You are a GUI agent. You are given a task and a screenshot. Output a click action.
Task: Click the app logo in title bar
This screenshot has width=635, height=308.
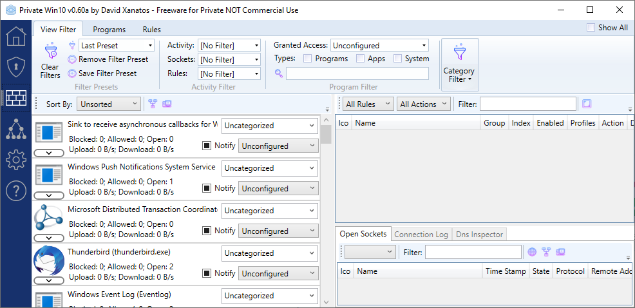(x=10, y=10)
